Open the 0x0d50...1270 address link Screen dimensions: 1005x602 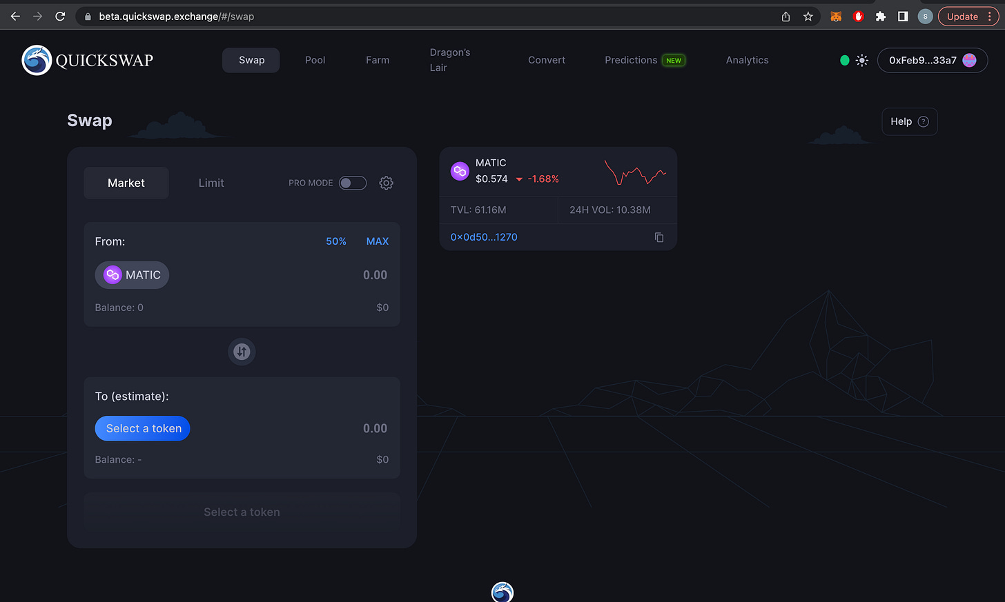pos(484,237)
